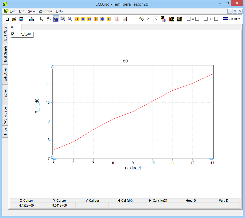245x218 pixels.
Task: Click the Edit Plots side button
Action: pyautogui.click(x=5, y=34)
